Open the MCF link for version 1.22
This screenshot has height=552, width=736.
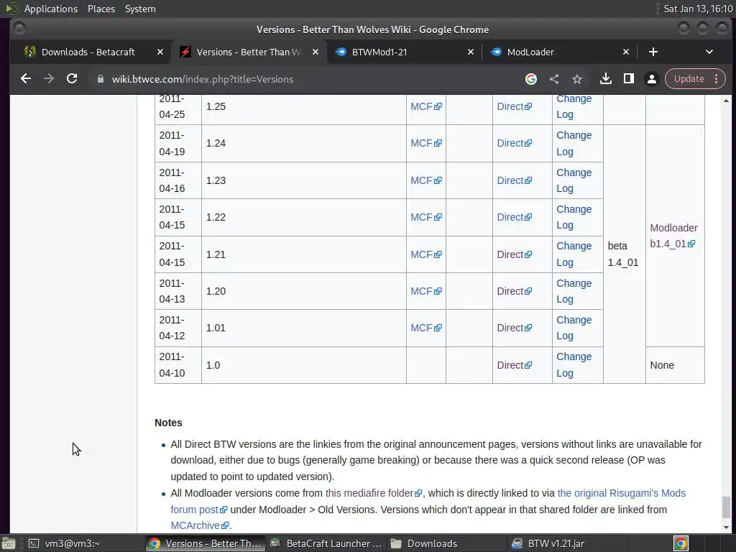(425, 217)
